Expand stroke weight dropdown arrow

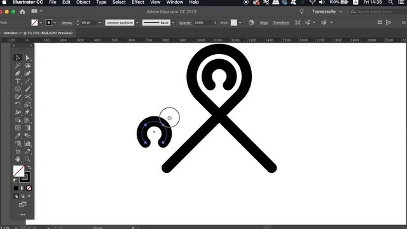[x=100, y=23]
